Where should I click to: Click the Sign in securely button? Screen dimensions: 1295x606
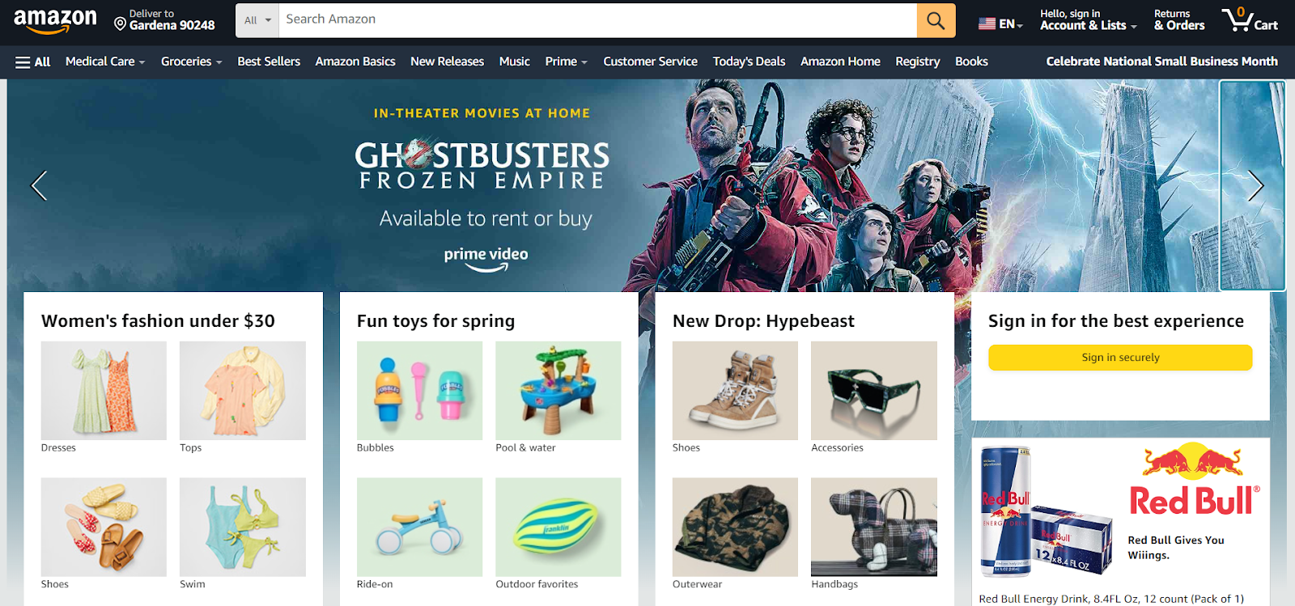pos(1120,358)
